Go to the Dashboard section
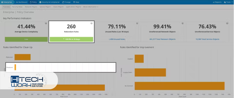The width and height of the screenshot is (234, 98). click(22, 2)
